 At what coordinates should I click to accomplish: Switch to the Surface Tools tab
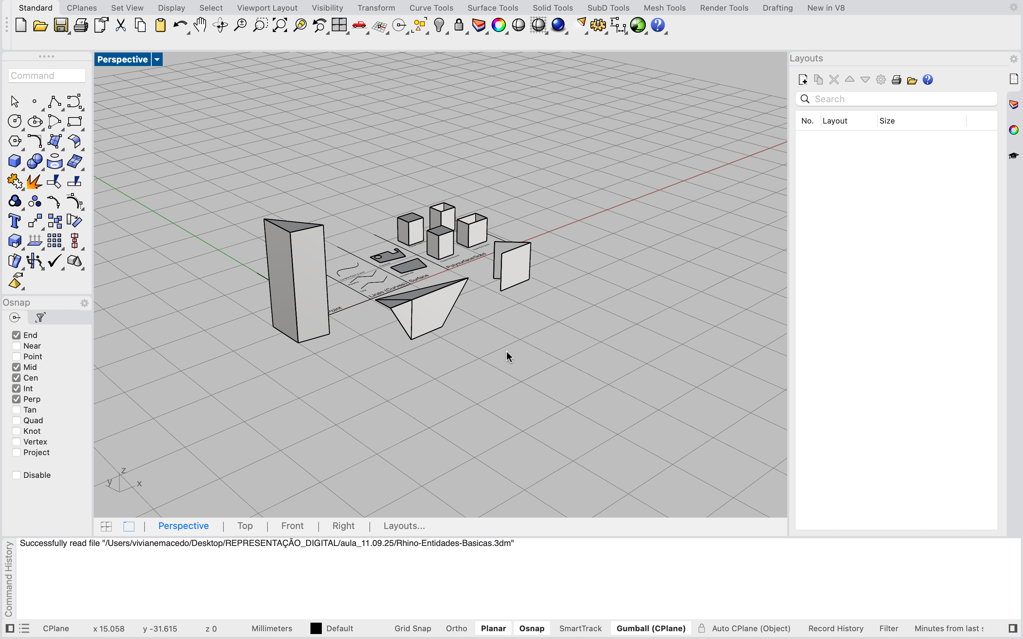pos(492,7)
